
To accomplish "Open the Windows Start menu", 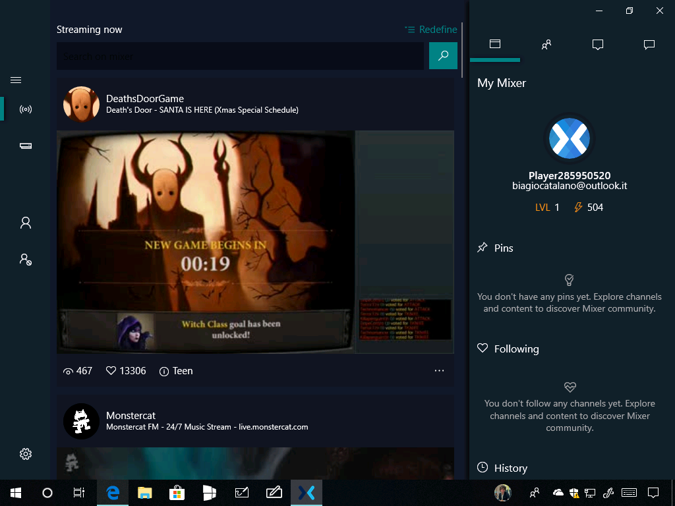I will [x=16, y=493].
